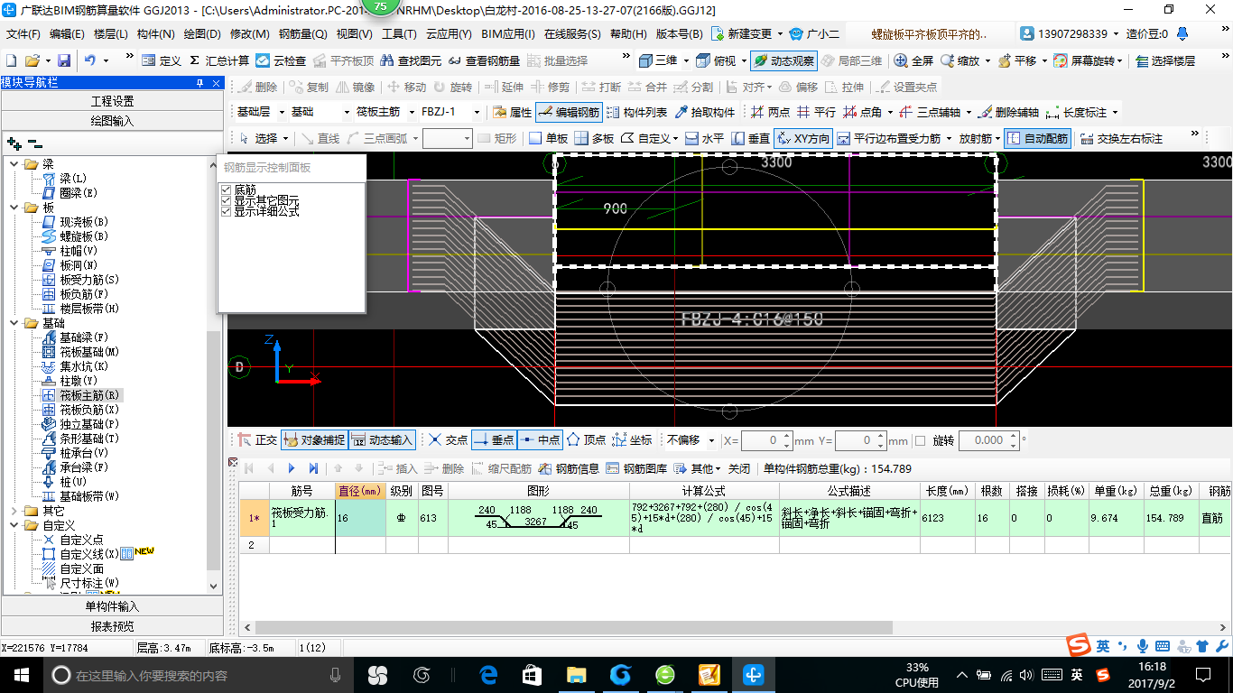The image size is (1233, 693).
Task: Click 单构件输入 navigator button
Action: [x=112, y=606]
